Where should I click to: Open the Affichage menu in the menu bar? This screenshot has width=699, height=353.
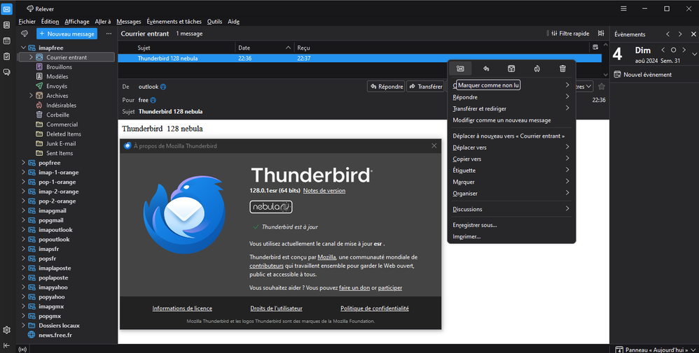coord(77,22)
